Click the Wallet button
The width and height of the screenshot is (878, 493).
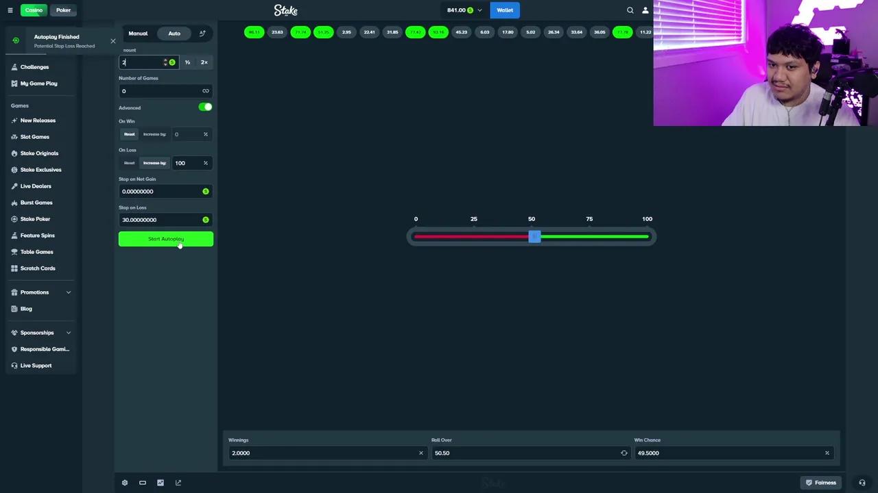tap(505, 10)
